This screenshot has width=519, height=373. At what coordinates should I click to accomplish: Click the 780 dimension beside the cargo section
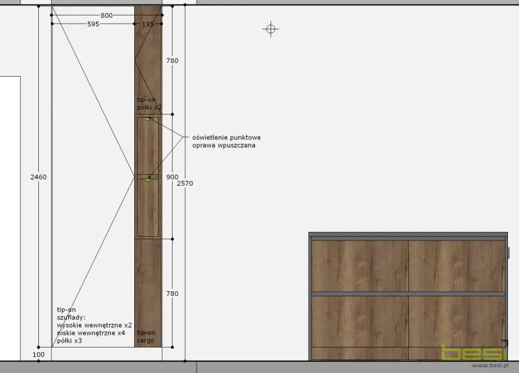[172, 294]
